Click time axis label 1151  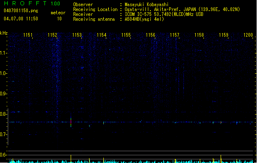[x=28, y=35]
